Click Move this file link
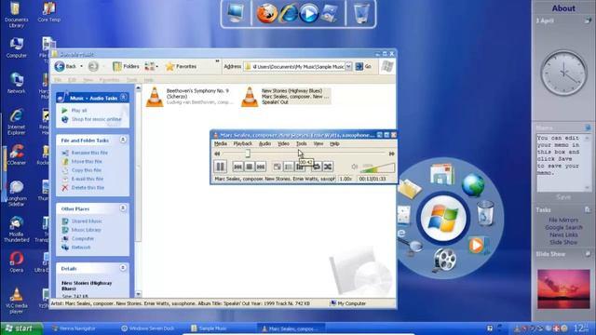This screenshot has height=335, width=596. tap(87, 161)
